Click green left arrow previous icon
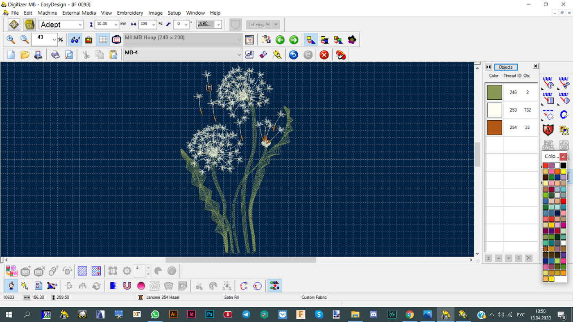573x322 pixels. point(280,40)
